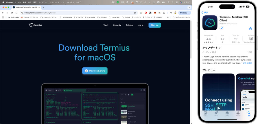This screenshot has height=124, width=258.
Task: Bookmark this page with the star icon
Action: click(x=135, y=13)
